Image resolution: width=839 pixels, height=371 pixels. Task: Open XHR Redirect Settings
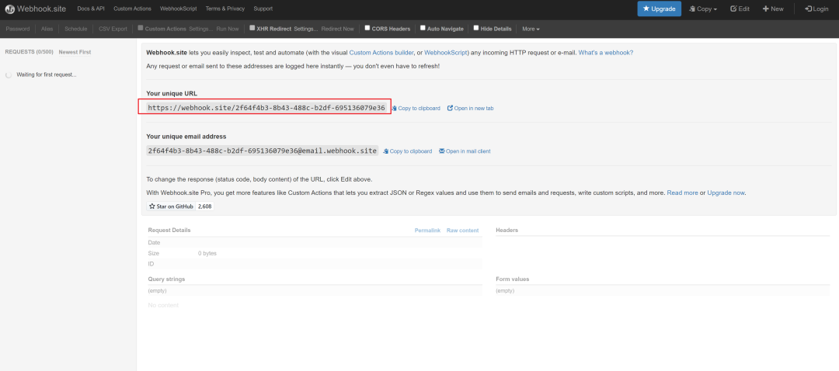coord(305,29)
